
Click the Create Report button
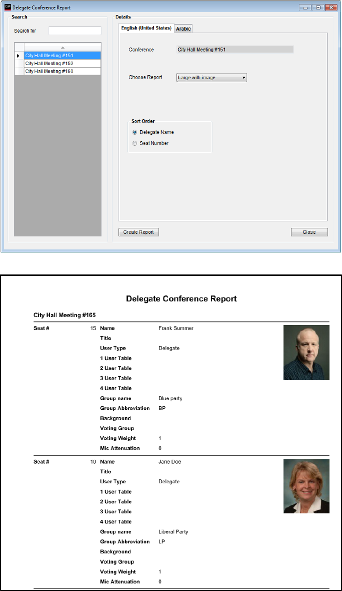tap(139, 232)
